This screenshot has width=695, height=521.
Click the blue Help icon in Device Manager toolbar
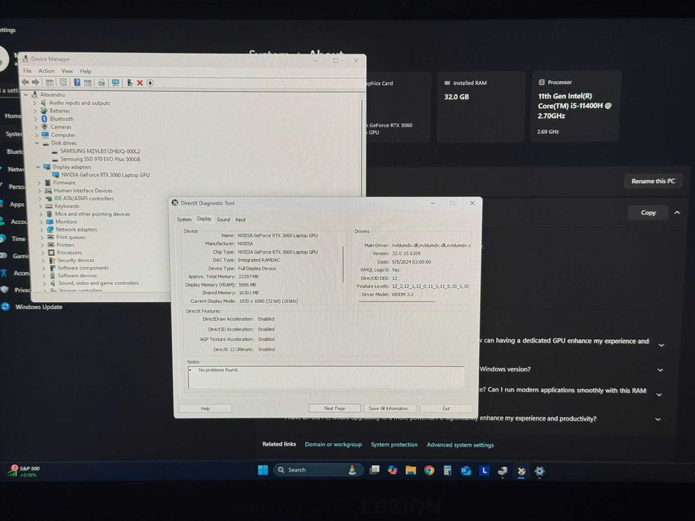pos(77,83)
